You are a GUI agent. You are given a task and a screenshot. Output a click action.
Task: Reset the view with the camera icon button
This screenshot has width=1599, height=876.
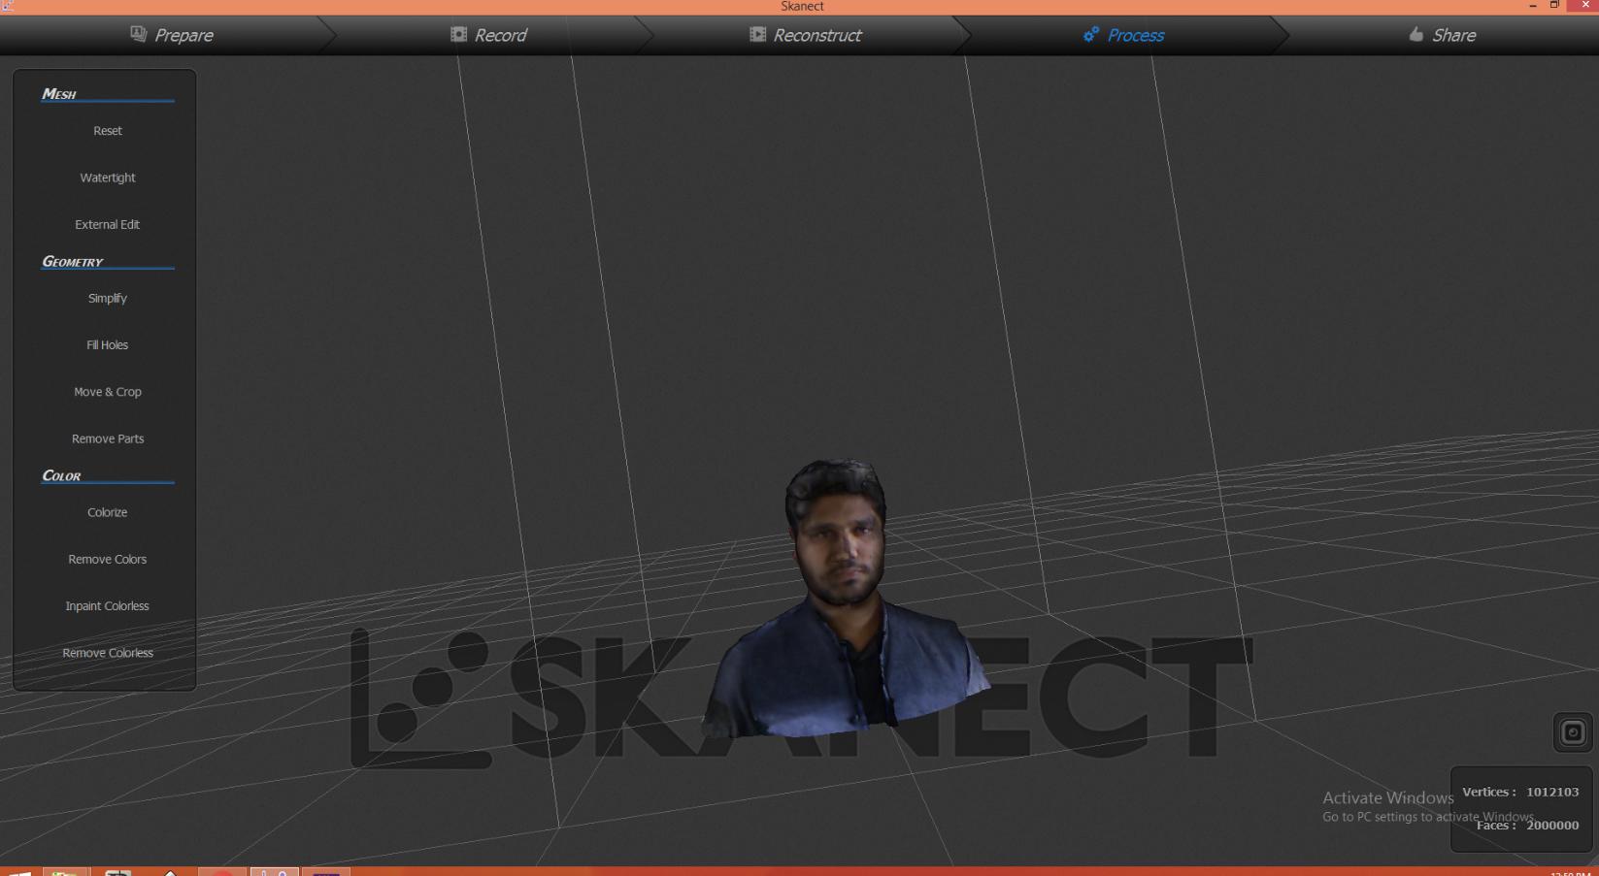1573,732
